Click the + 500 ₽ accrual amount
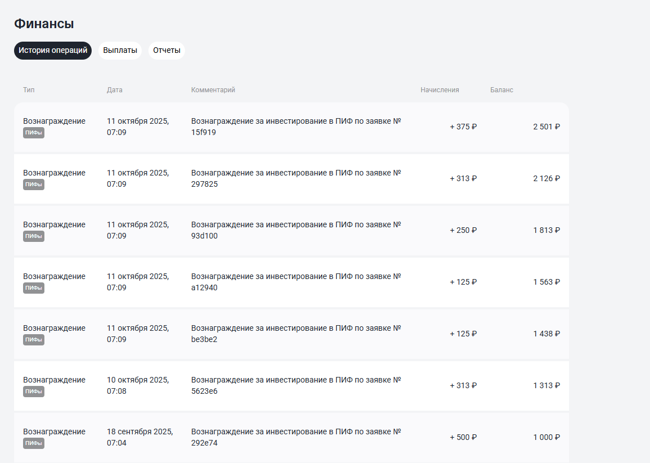This screenshot has width=650, height=463. coord(463,437)
